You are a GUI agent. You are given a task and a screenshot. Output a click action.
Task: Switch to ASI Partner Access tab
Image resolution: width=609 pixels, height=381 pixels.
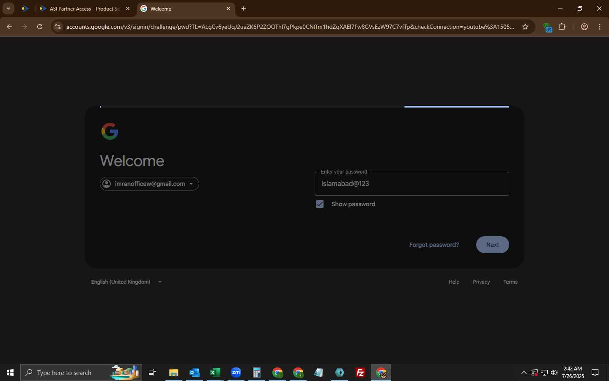85,8
